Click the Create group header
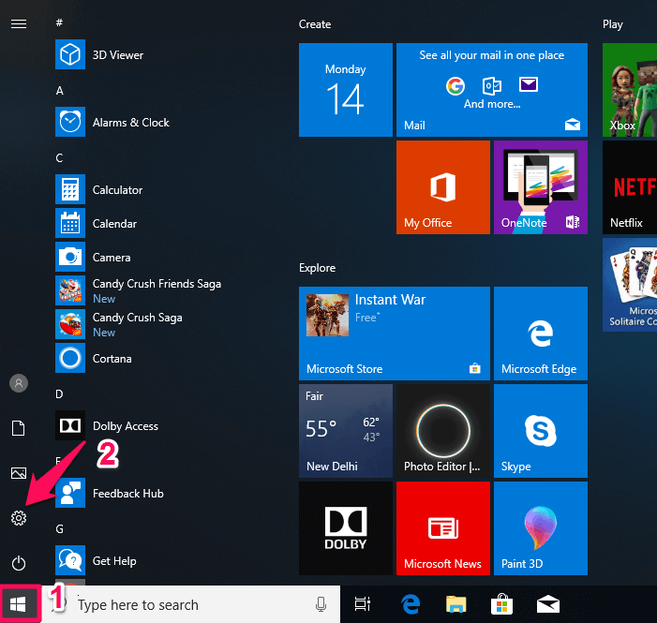 (315, 24)
